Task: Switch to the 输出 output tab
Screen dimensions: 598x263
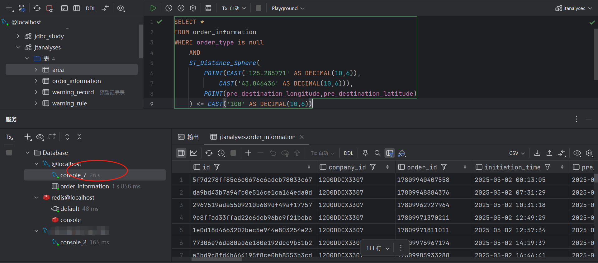Action: (x=189, y=137)
